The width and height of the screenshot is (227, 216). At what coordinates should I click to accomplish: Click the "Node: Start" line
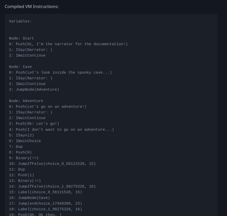(x=21, y=38)
